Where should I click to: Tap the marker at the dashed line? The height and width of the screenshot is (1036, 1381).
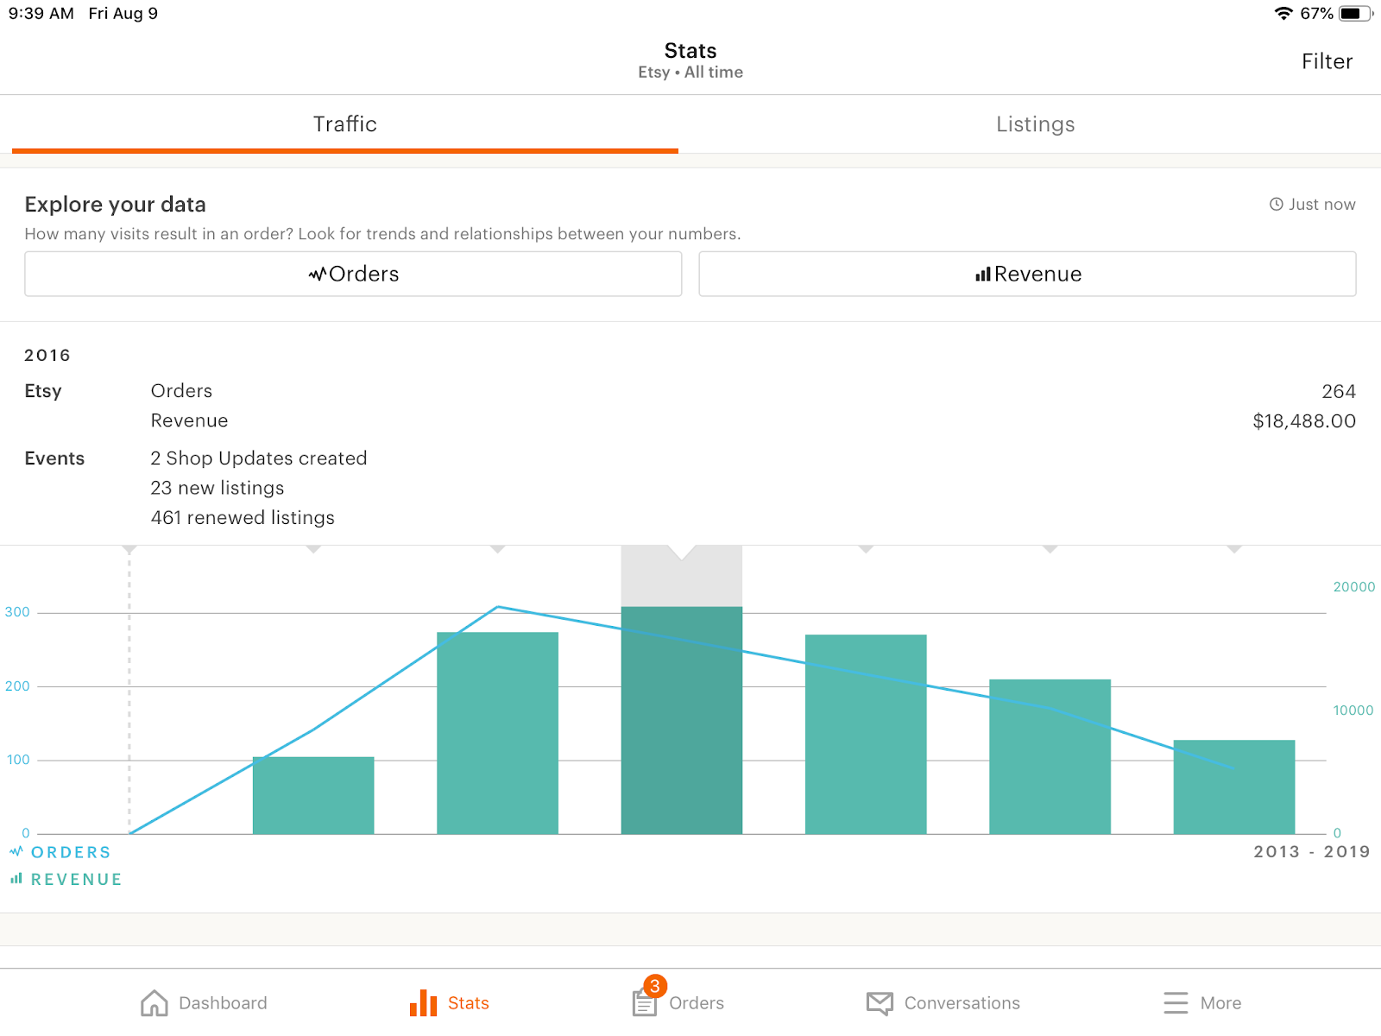pos(129,549)
